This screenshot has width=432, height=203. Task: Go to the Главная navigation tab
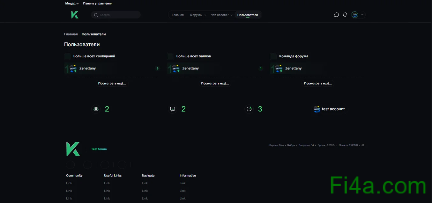coord(178,15)
